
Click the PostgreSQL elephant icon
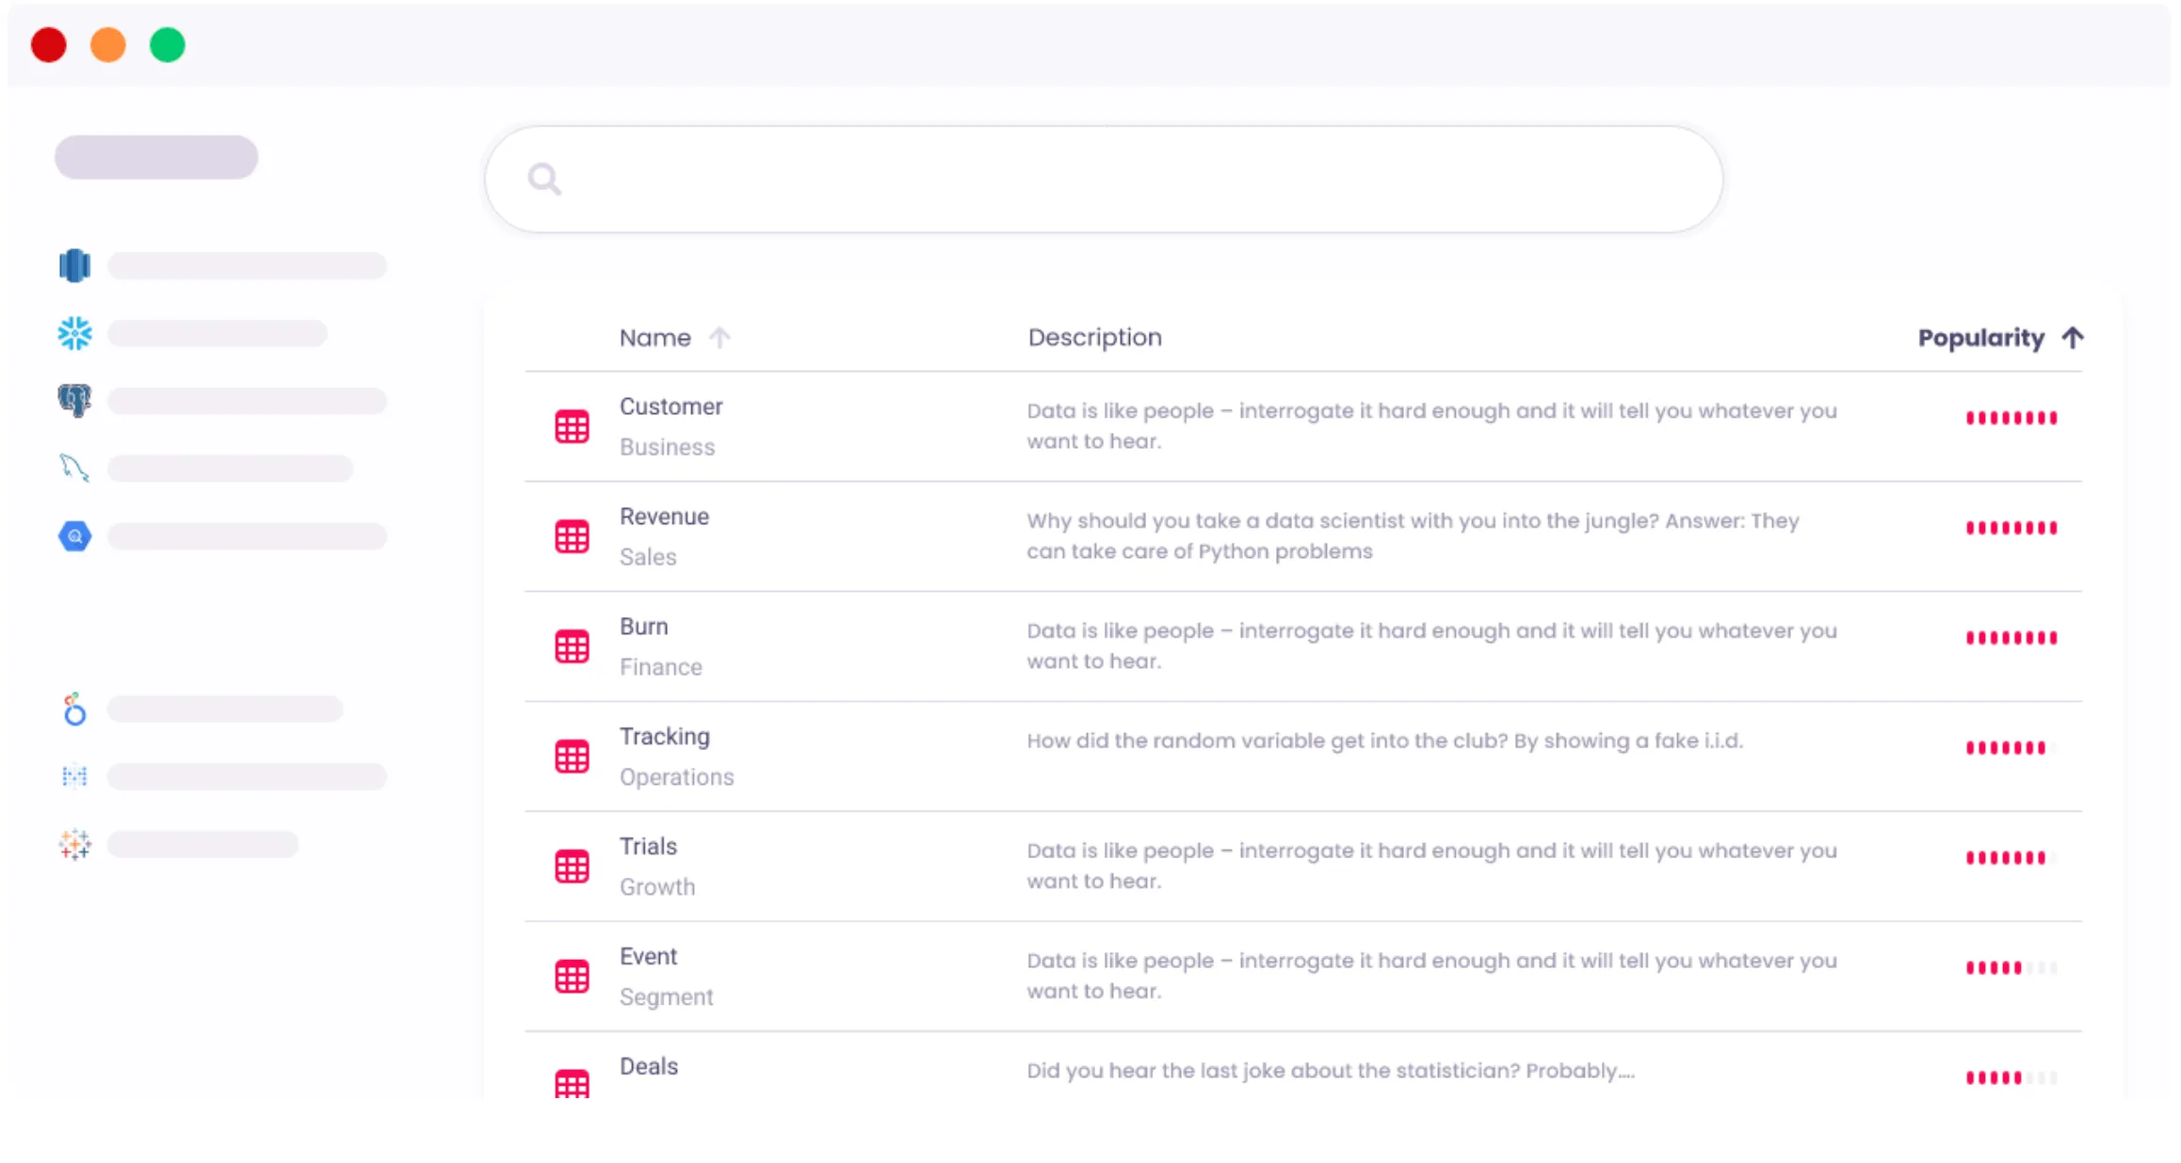pos(73,400)
